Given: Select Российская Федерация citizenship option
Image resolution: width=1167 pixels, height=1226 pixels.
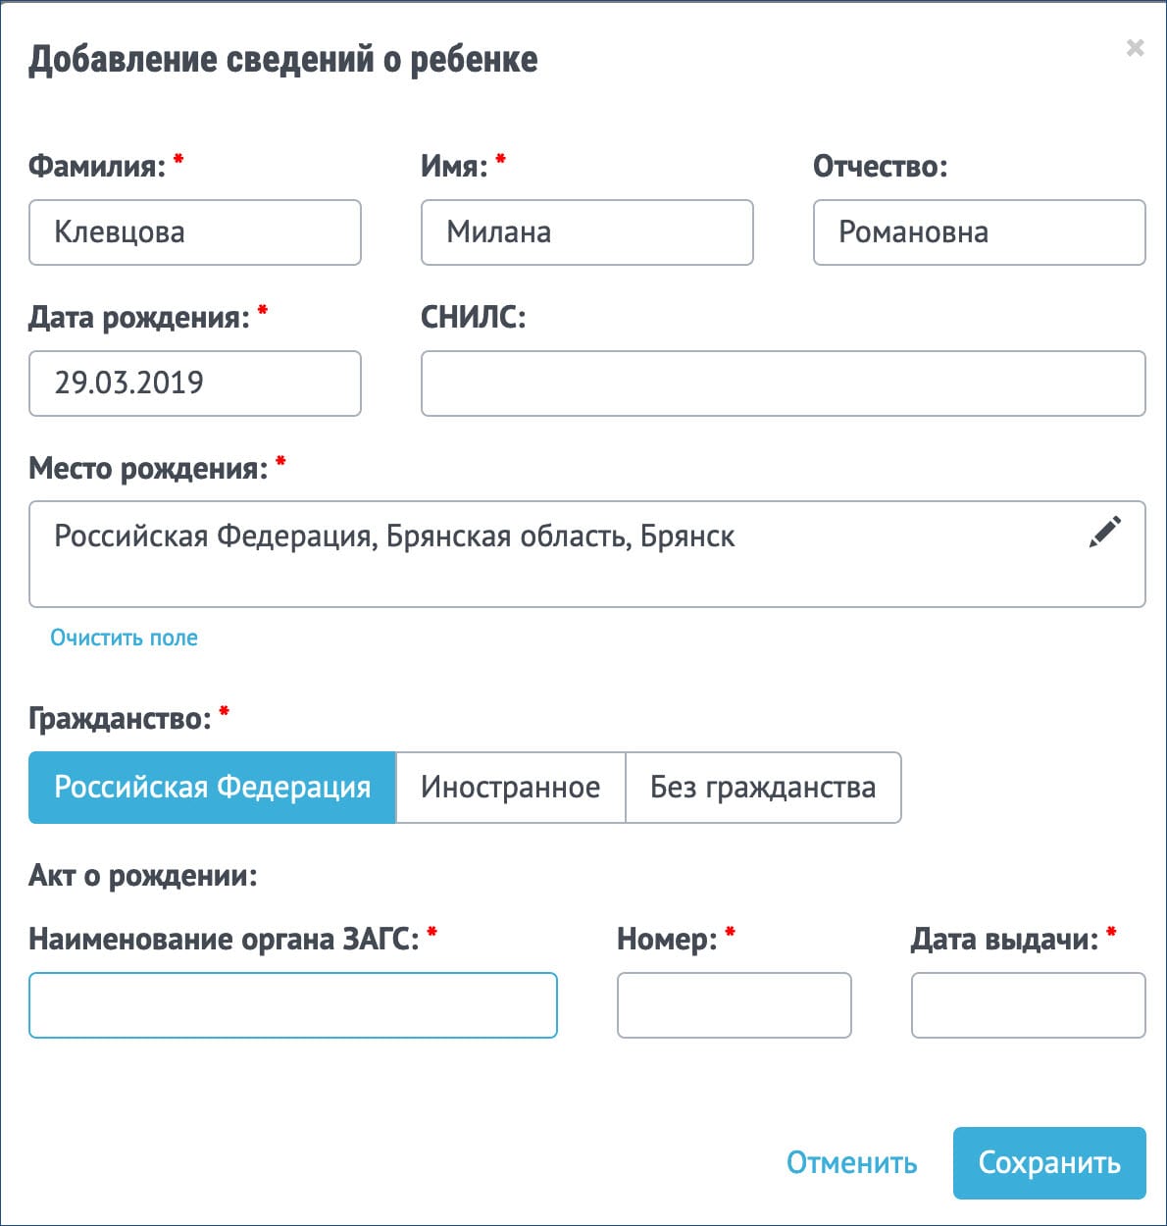Looking at the screenshot, I should (212, 788).
